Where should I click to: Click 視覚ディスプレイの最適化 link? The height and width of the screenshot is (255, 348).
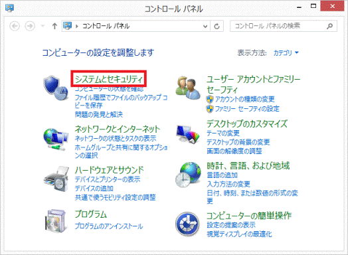tap(239, 234)
